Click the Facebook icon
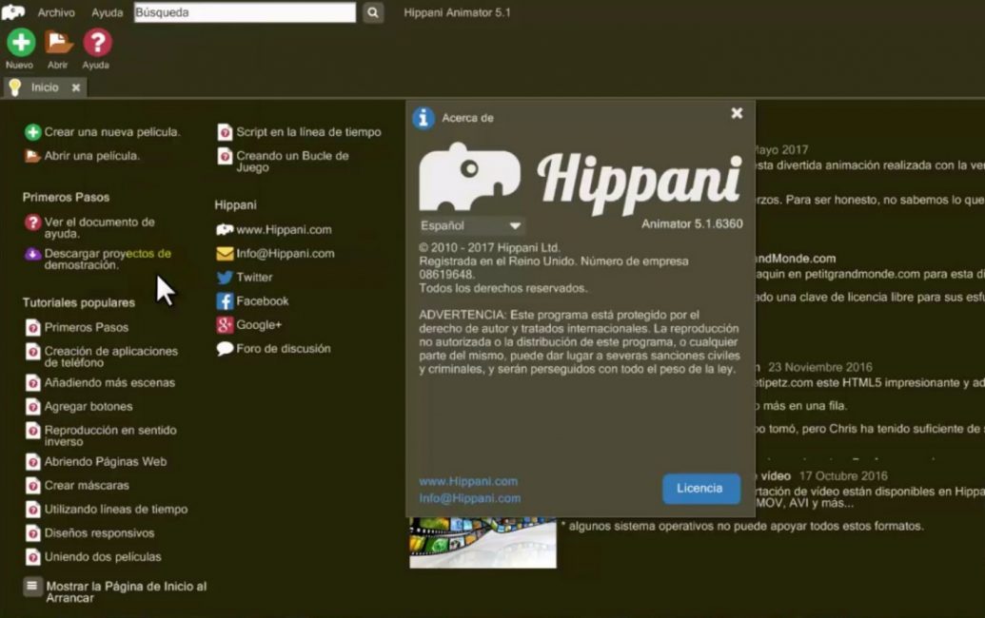 pos(225,301)
